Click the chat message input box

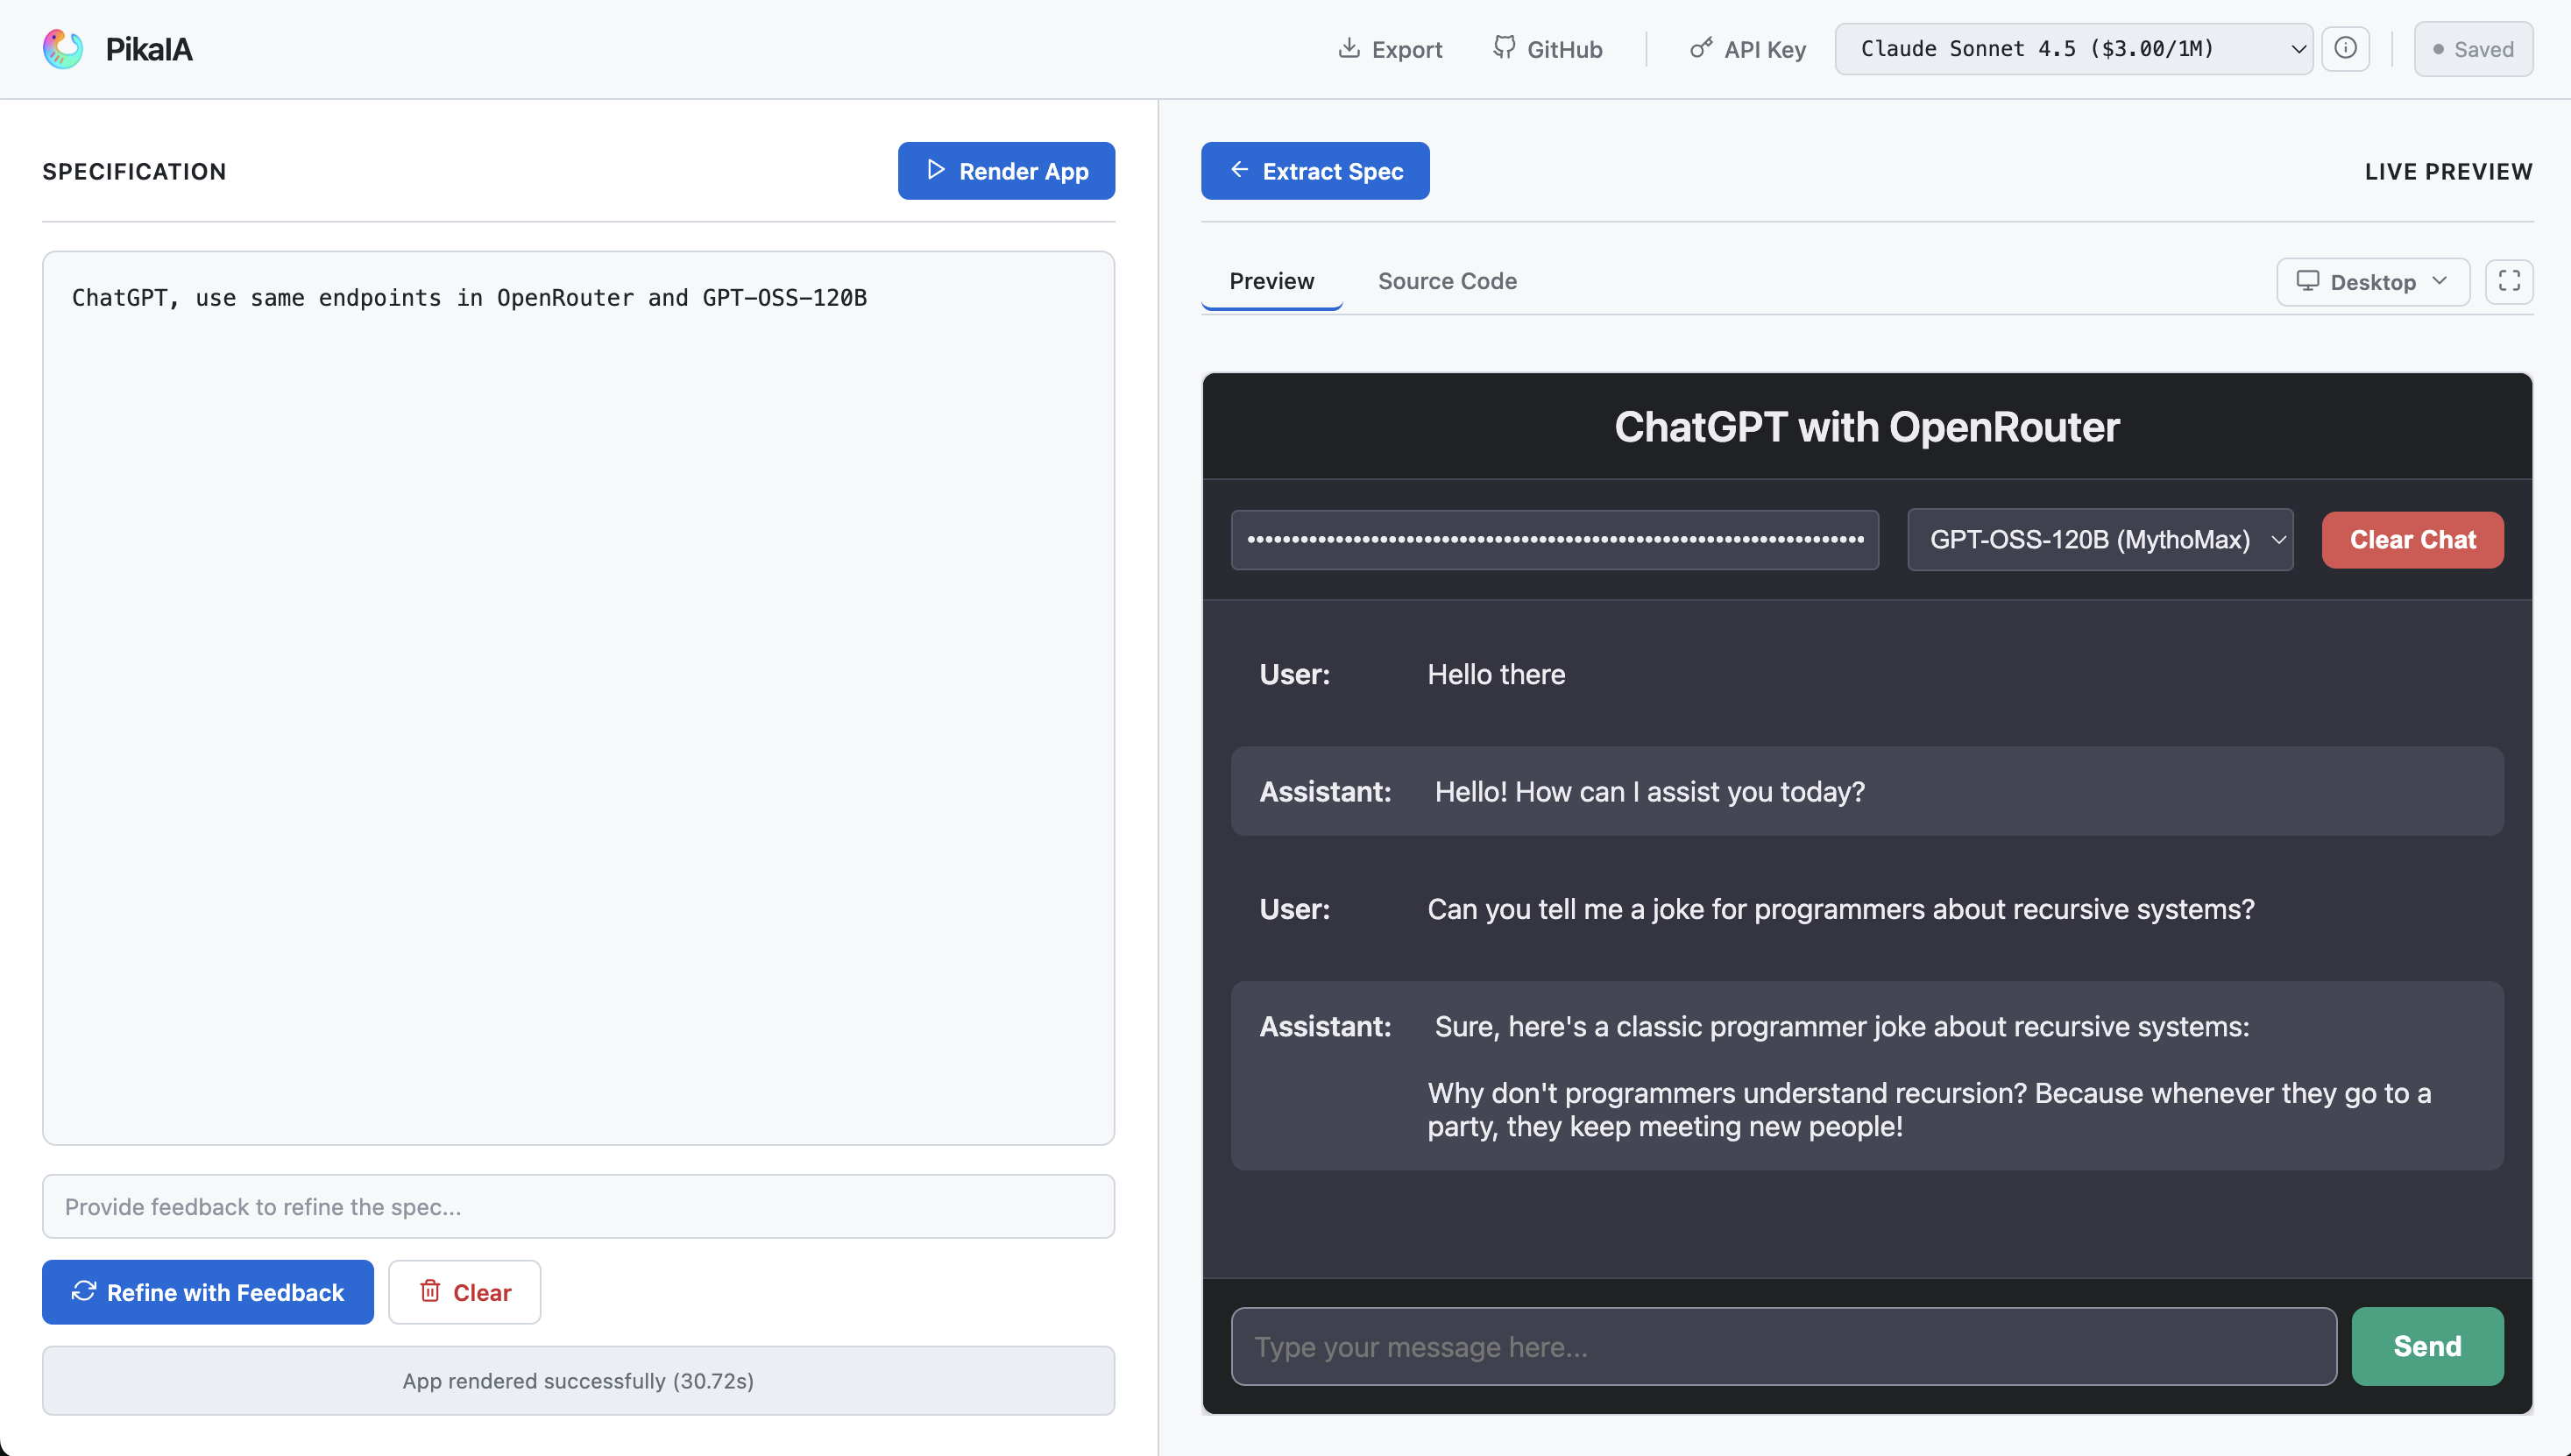(x=1783, y=1346)
